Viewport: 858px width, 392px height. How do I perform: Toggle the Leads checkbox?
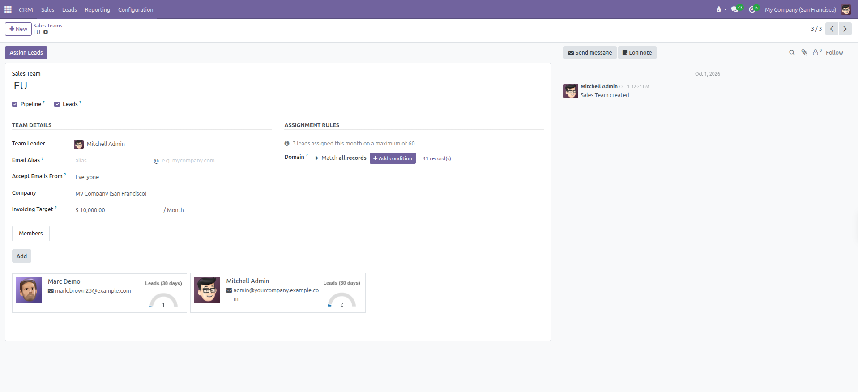(x=57, y=104)
